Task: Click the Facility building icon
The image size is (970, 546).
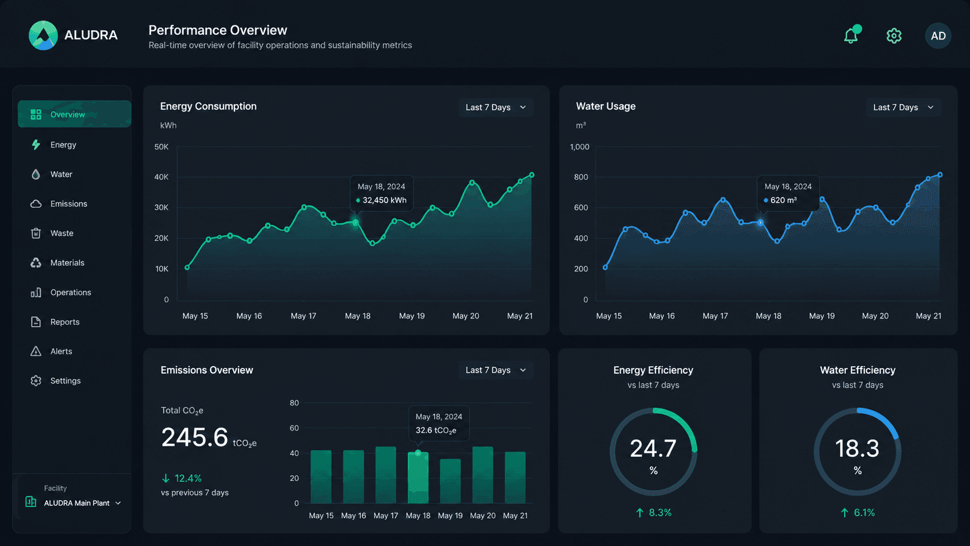Action: tap(31, 502)
